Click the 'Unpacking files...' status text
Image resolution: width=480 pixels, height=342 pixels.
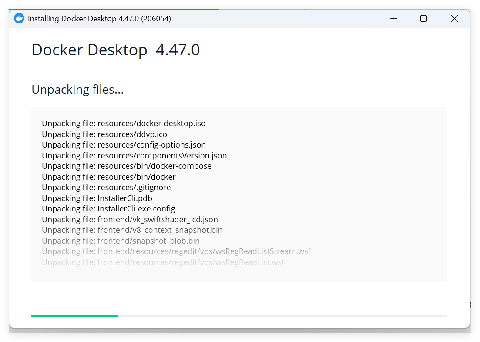tap(77, 90)
